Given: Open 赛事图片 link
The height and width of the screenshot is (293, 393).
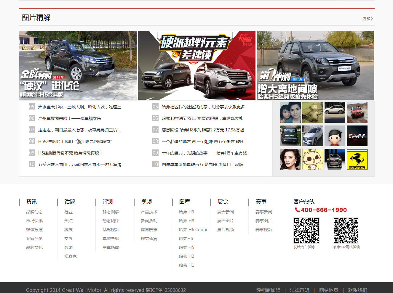Looking at the screenshot, I should [264, 221].
